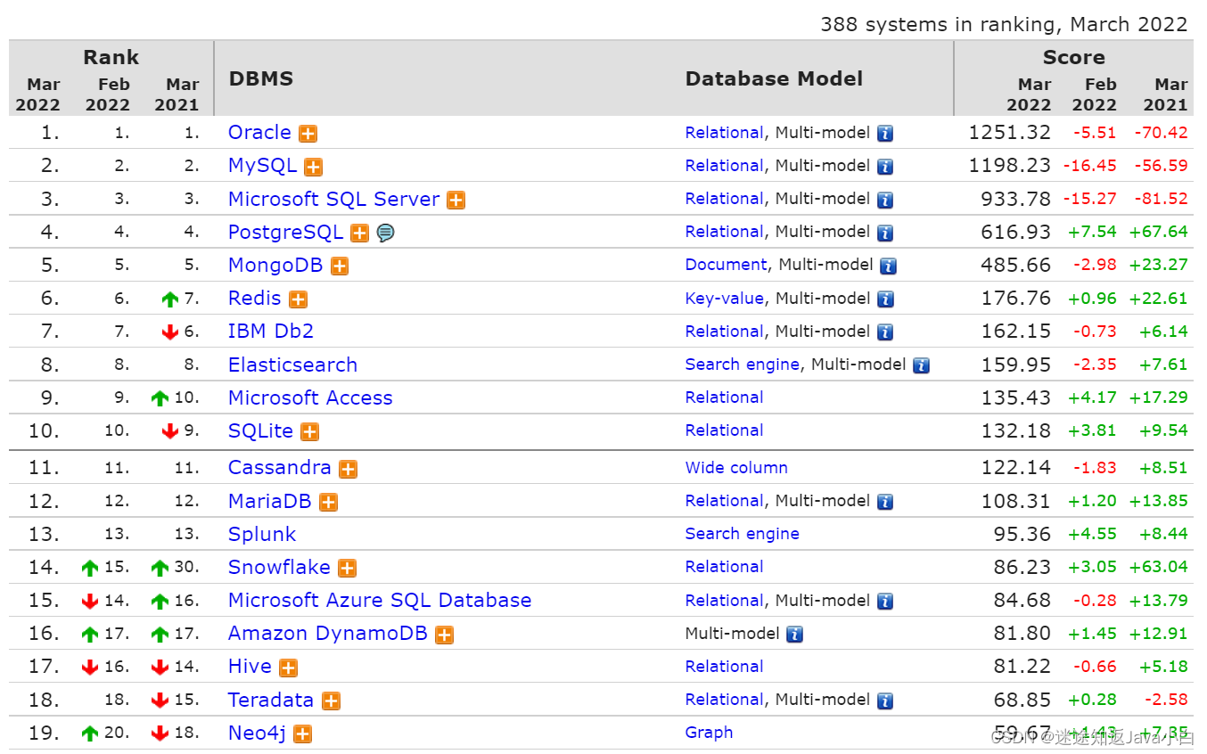This screenshot has height=754, width=1207.
Task: Click the info icon in the Redis row
Action: click(885, 299)
